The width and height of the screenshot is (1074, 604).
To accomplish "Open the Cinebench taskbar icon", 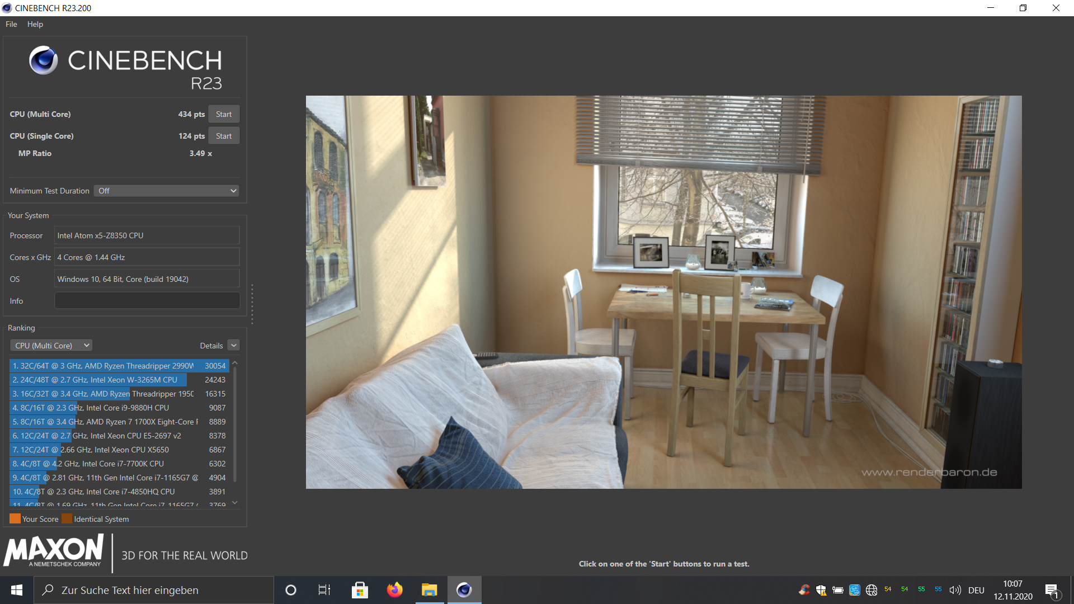I will [x=464, y=589].
